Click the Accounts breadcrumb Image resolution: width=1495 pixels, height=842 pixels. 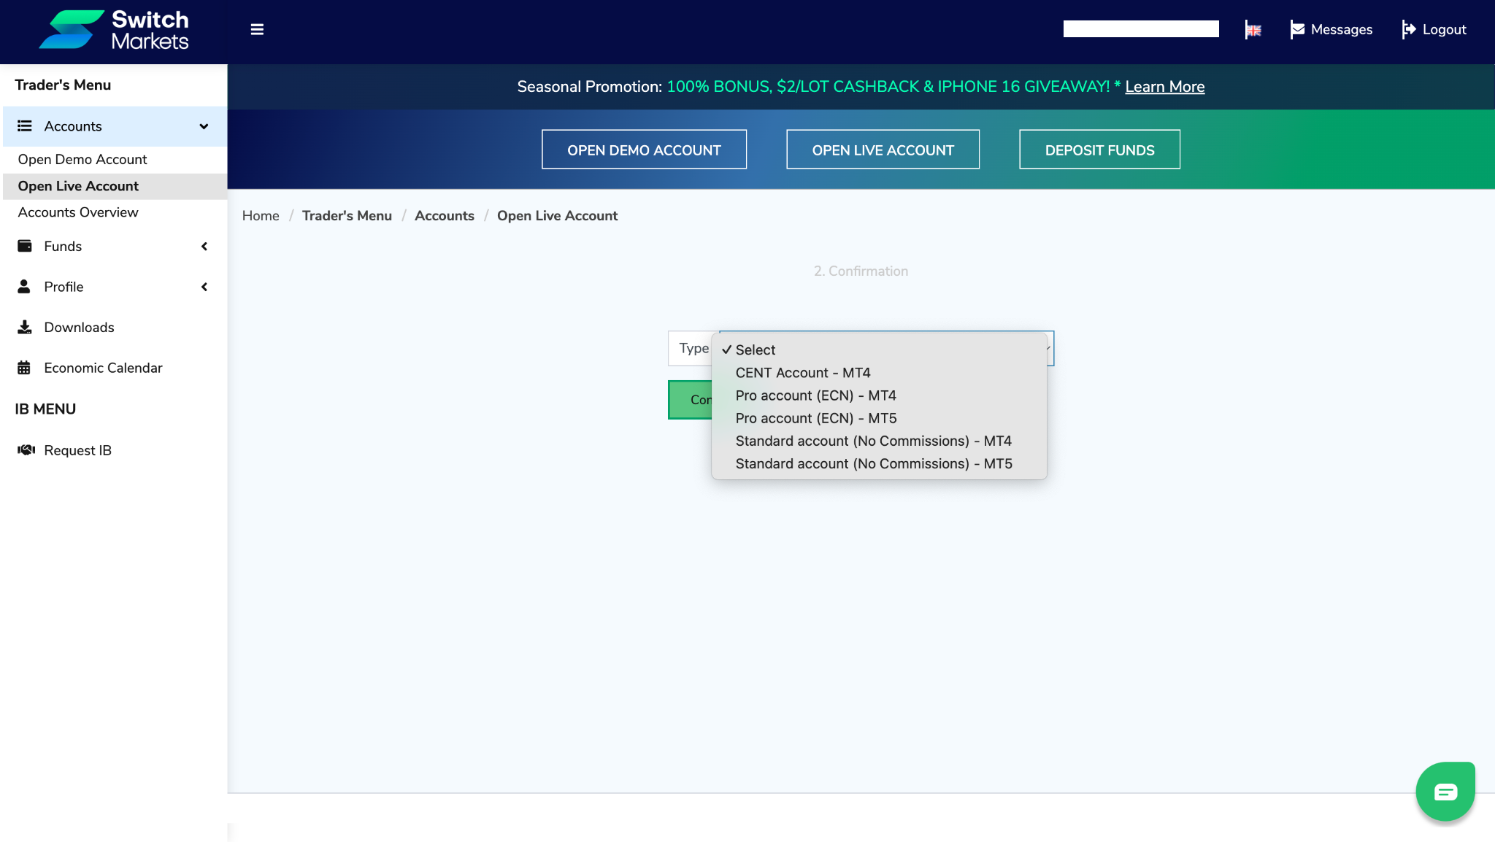(x=444, y=216)
